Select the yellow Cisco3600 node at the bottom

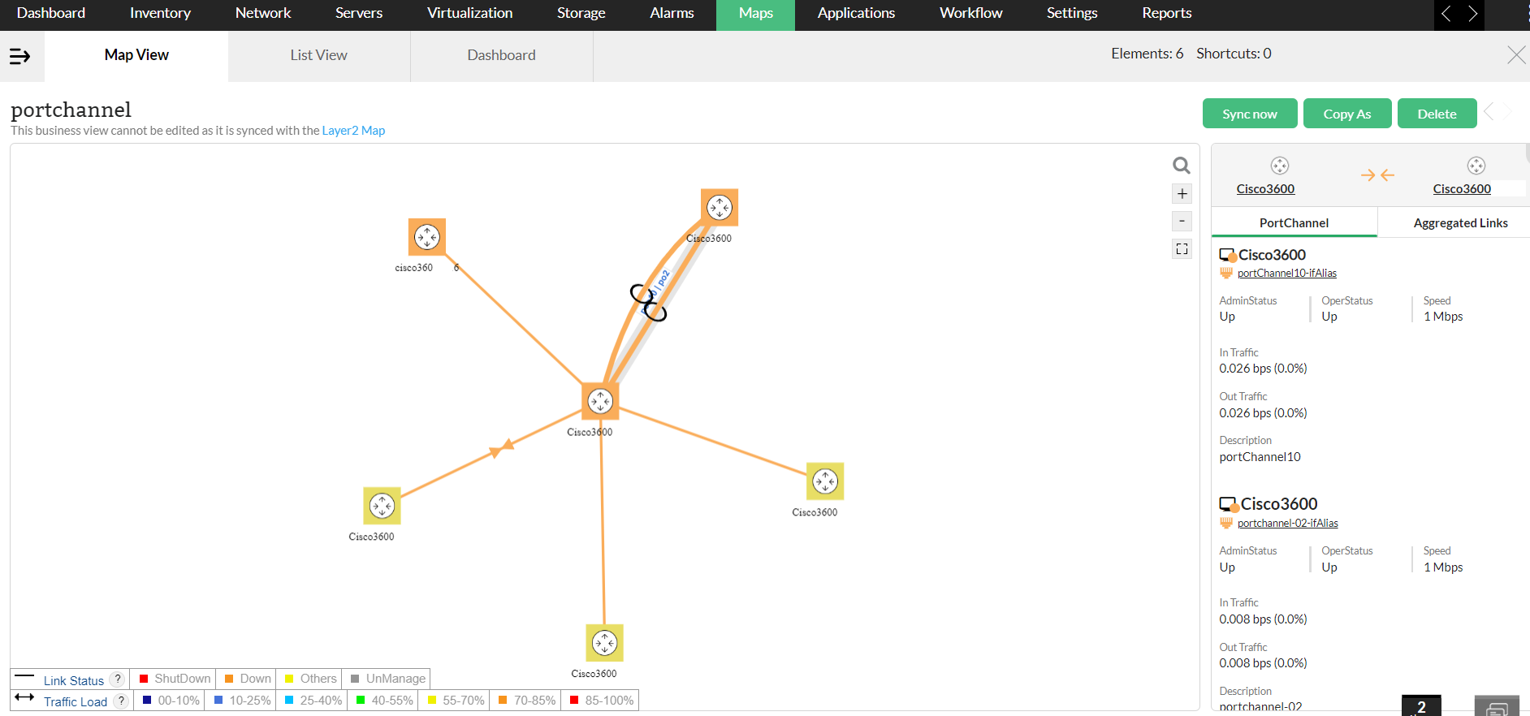click(x=604, y=643)
